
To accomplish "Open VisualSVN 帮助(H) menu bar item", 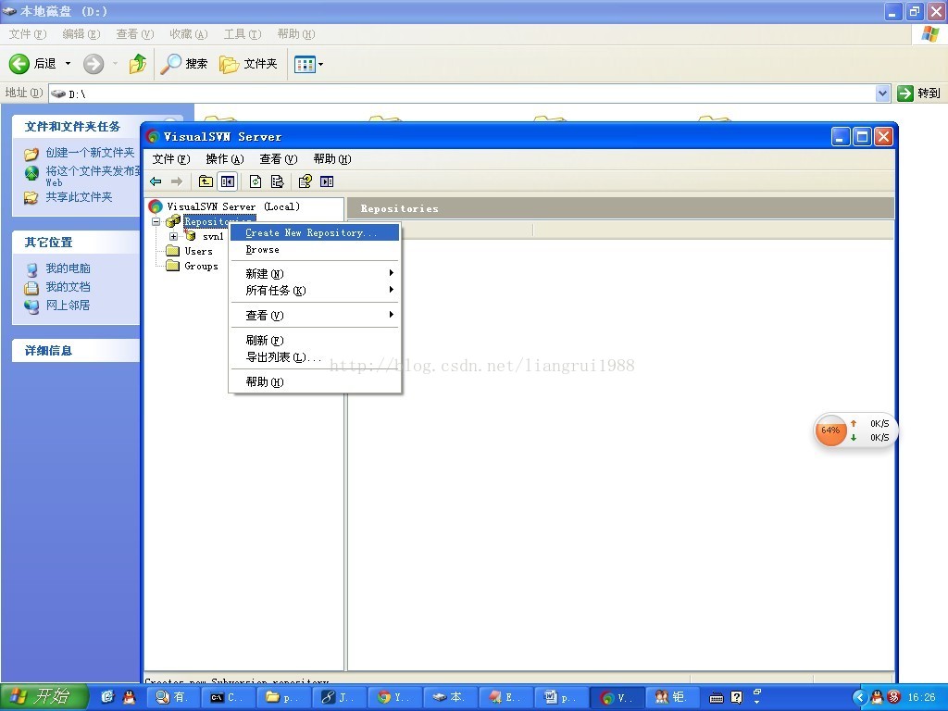I will 332,159.
